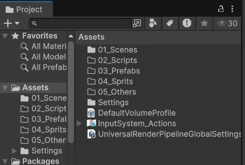Select the text 02_Scripts in asset list
Screen dimensions: 245x165
tap(118, 61)
